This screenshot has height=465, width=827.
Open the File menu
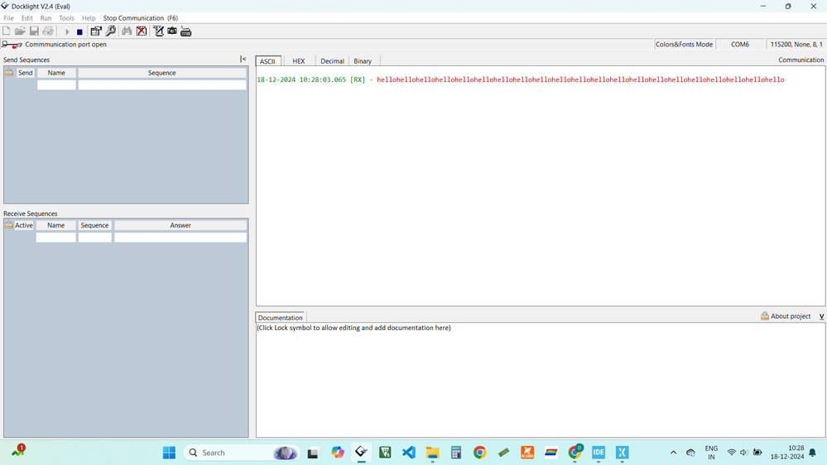9,18
